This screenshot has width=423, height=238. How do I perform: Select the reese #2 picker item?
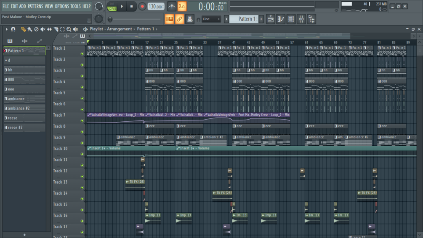(24, 128)
